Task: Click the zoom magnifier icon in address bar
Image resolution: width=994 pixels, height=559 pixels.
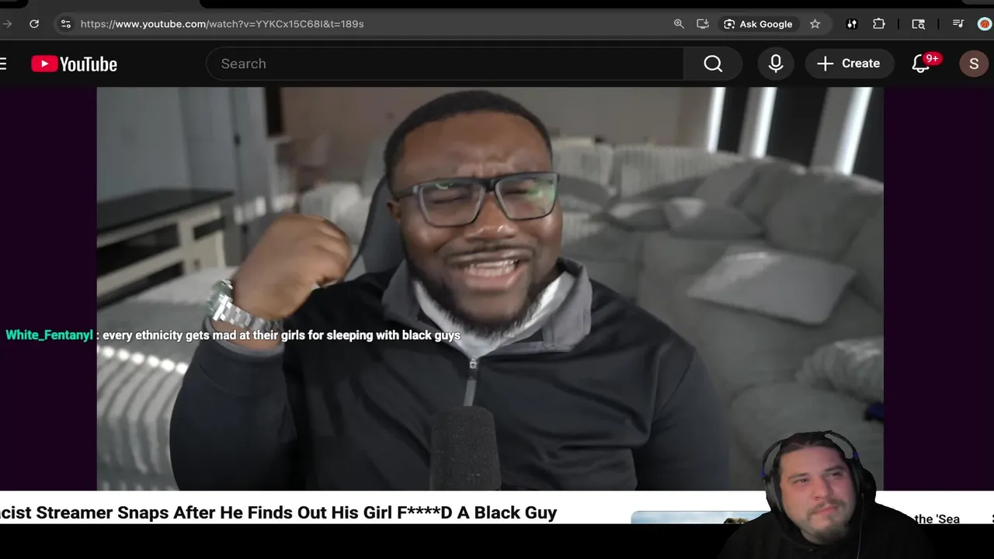Action: (679, 24)
